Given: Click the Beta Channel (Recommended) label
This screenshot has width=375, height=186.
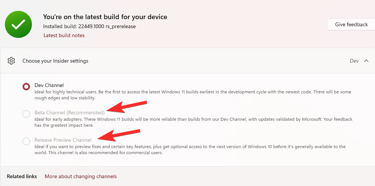Looking at the screenshot, I should pyautogui.click(x=69, y=112).
